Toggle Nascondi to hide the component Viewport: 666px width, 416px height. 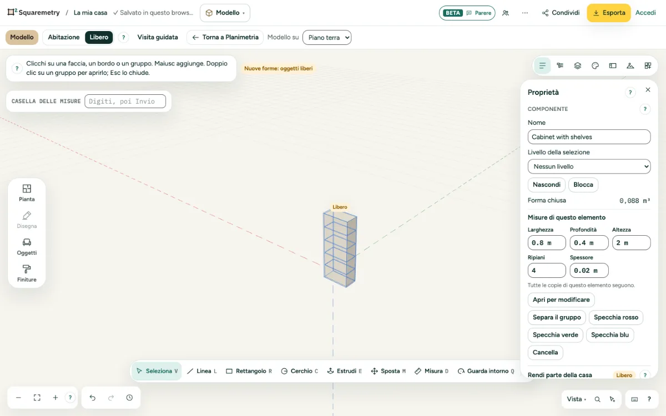click(547, 185)
